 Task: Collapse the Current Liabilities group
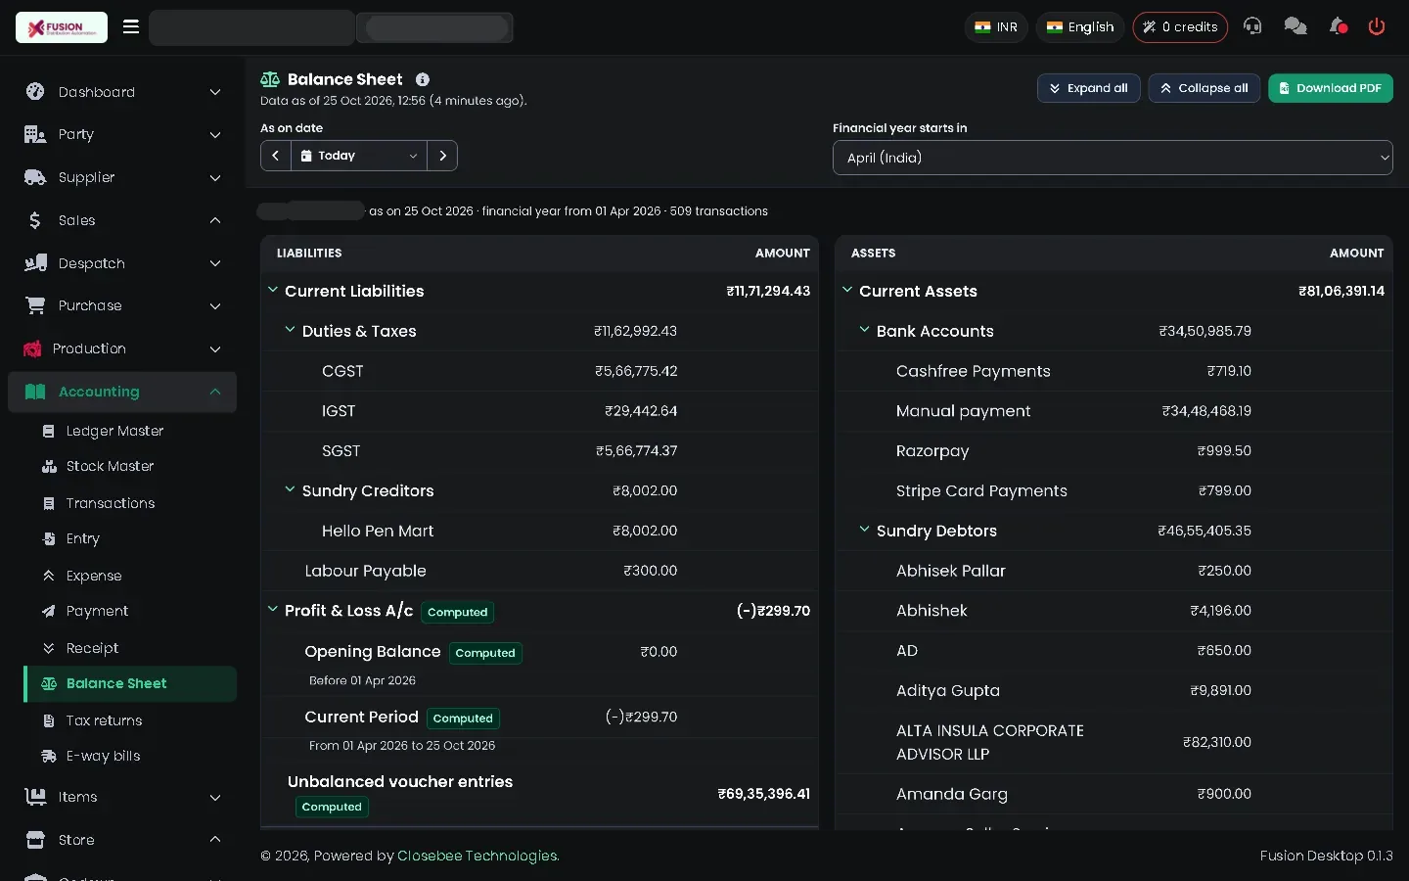click(273, 290)
